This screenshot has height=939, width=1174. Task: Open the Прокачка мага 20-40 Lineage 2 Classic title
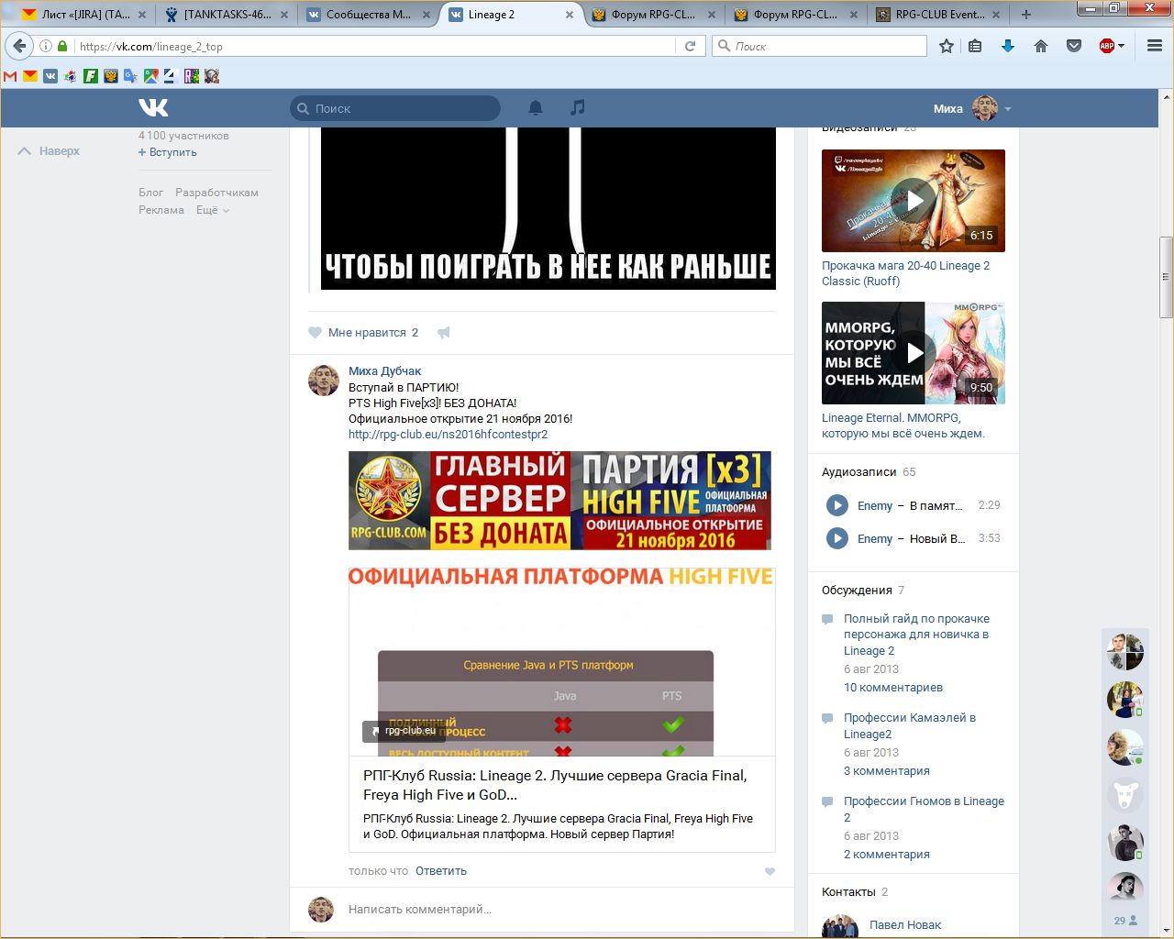pos(905,273)
